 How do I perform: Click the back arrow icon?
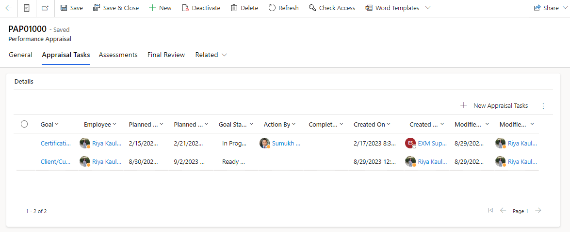8,8
